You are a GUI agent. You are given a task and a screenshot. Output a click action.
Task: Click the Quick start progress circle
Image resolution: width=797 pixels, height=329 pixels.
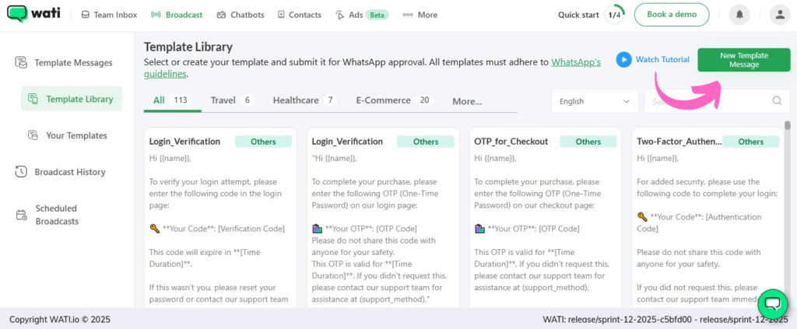click(614, 15)
